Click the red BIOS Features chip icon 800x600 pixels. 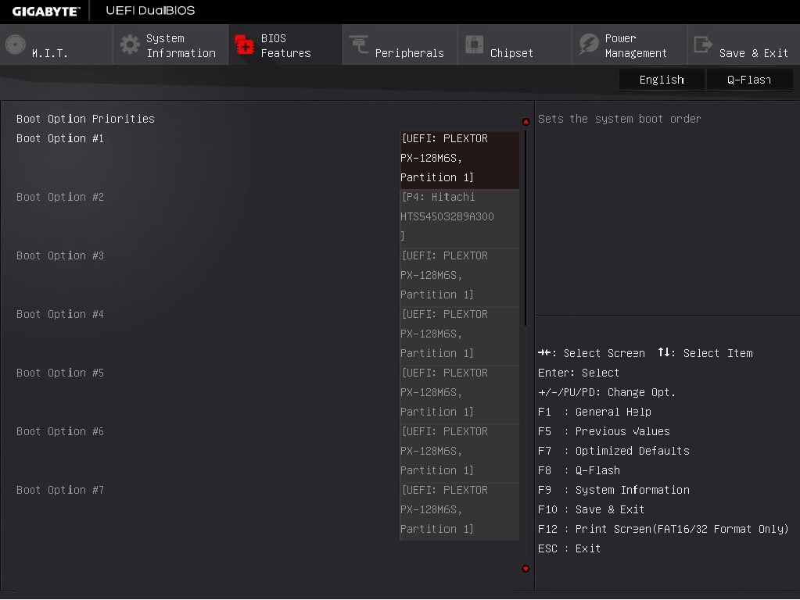click(245, 45)
